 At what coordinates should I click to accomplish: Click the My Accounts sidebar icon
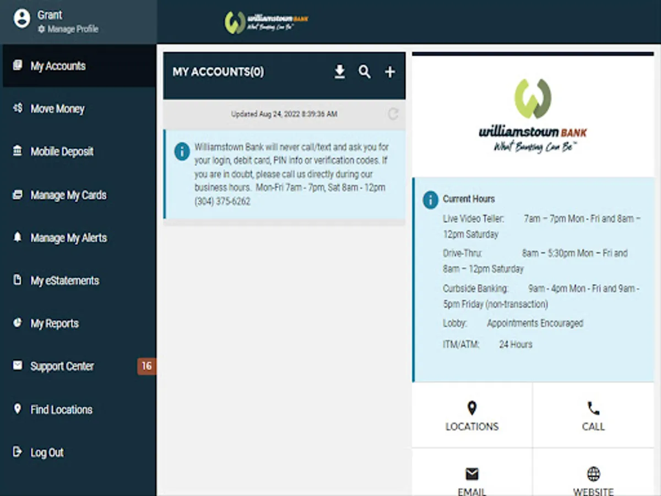(x=18, y=65)
